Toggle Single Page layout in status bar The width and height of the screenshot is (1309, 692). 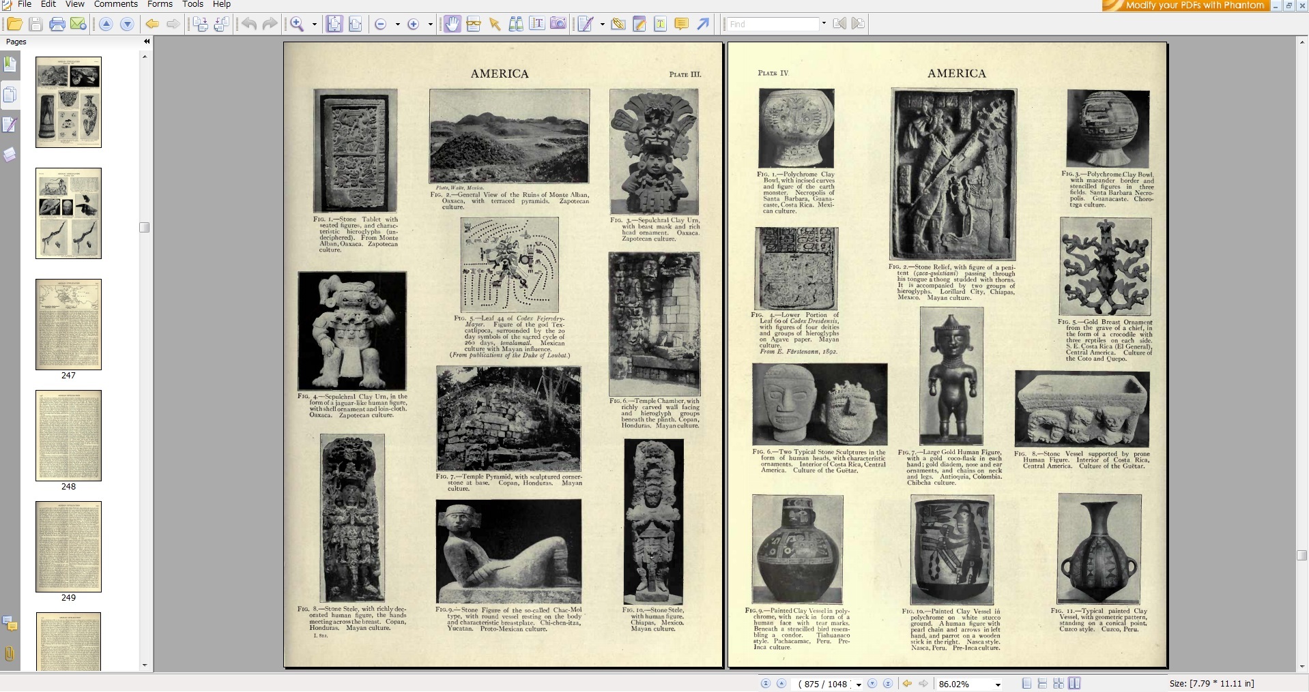click(1027, 684)
